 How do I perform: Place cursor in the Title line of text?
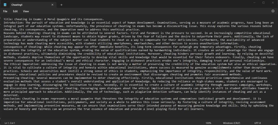click(x=54, y=19)
